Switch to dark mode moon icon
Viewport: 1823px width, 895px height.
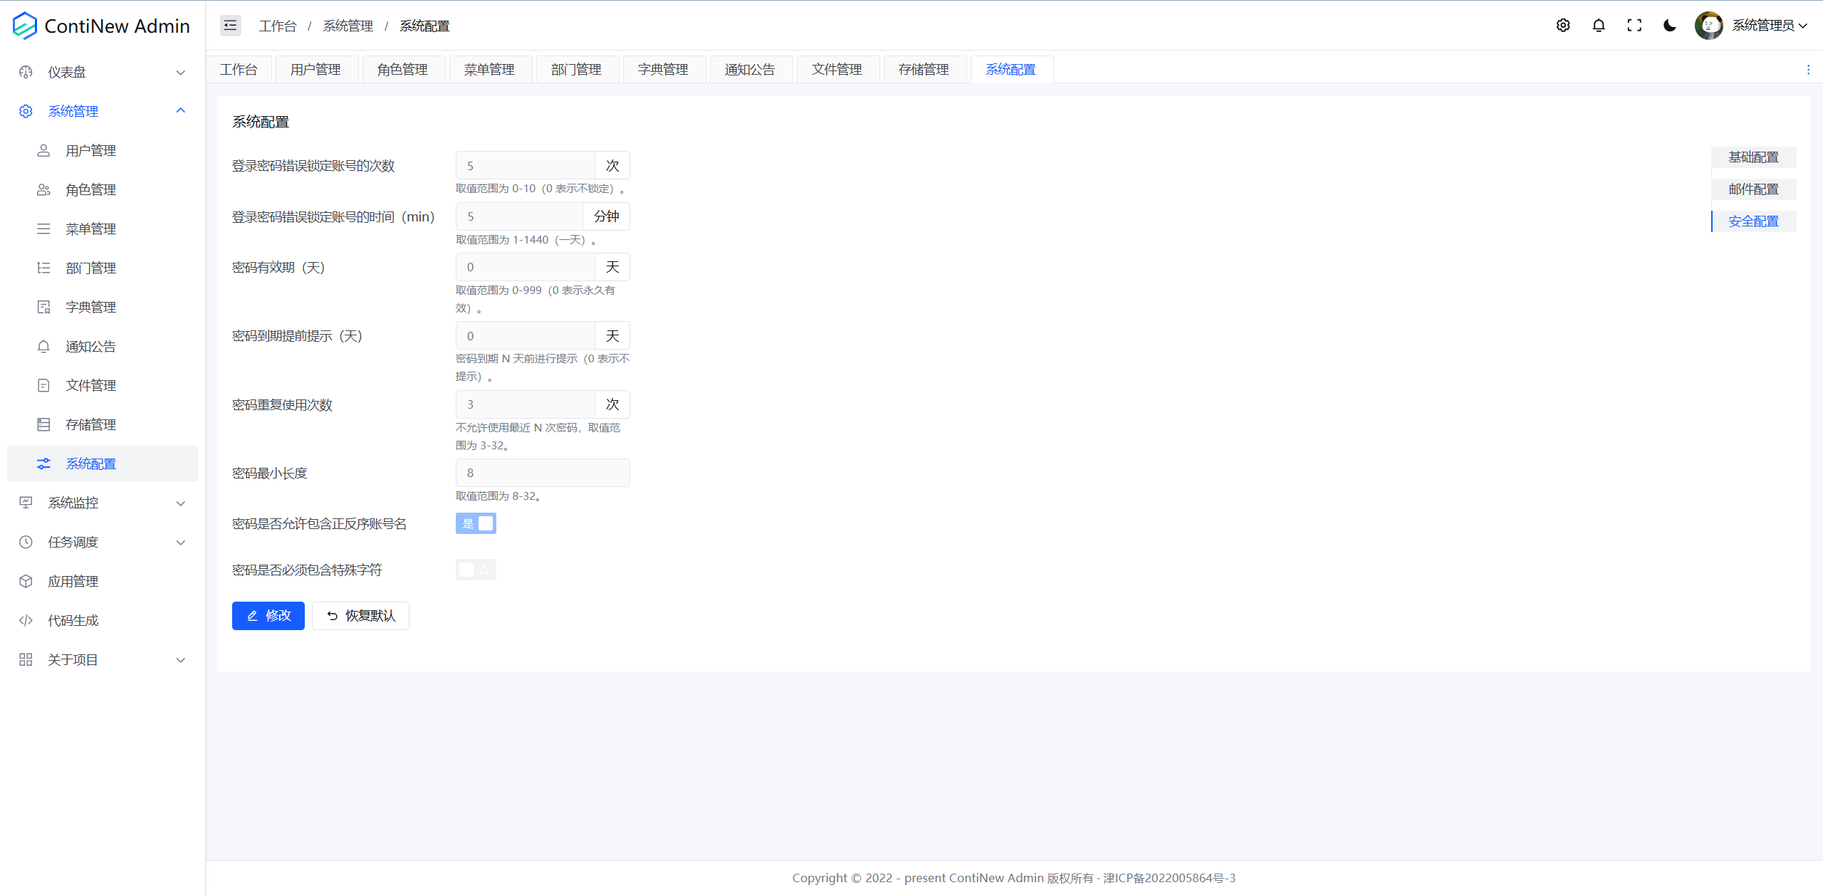coord(1669,26)
